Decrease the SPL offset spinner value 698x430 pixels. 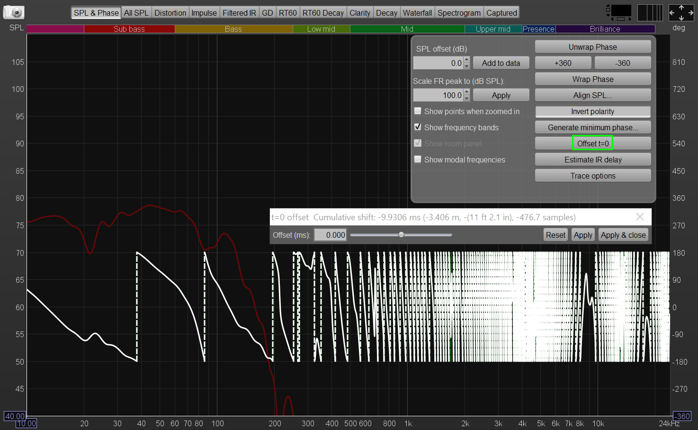coord(467,66)
